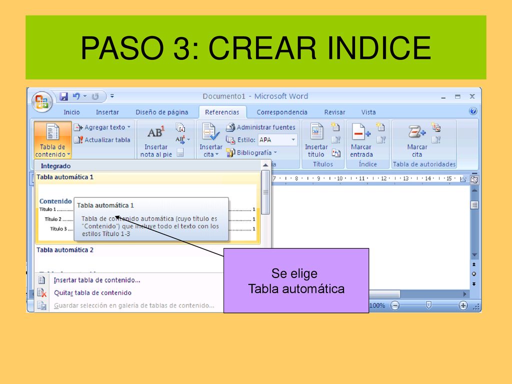Image resolution: width=512 pixels, height=384 pixels.
Task: Save the document with the floppy icon
Action: pos(63,96)
